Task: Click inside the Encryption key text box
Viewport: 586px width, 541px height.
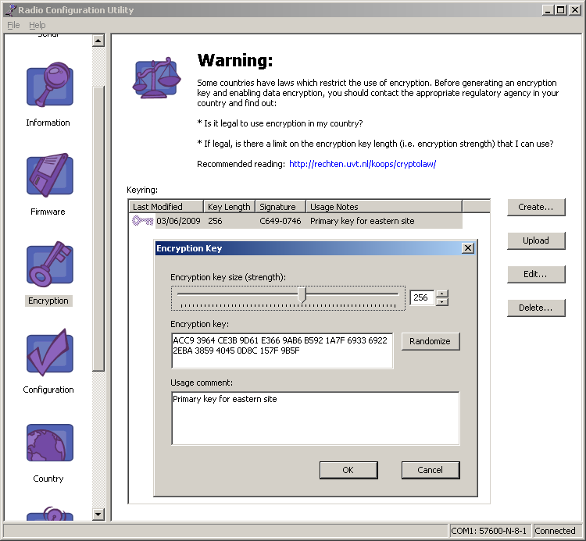Action: pyautogui.click(x=282, y=351)
